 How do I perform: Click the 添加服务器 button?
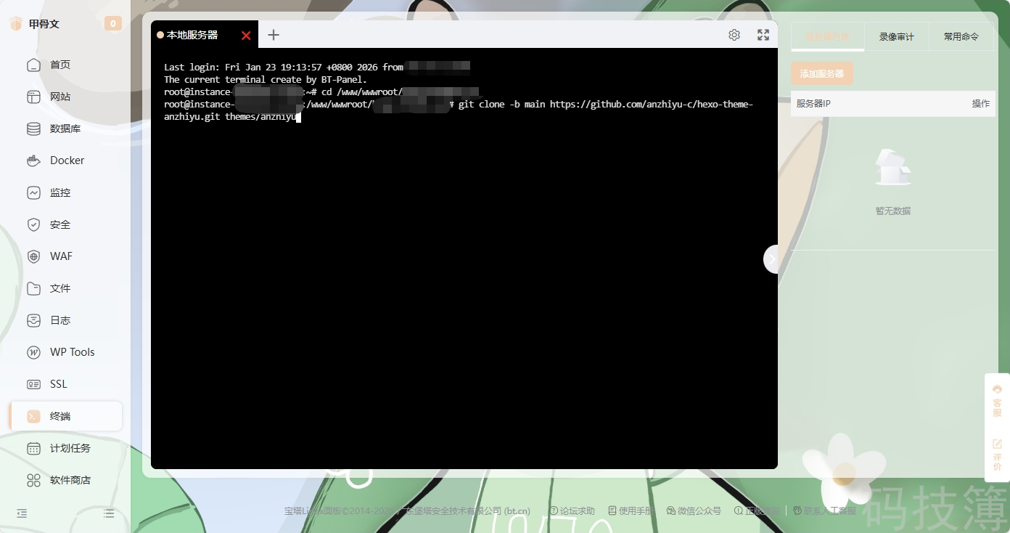pos(822,73)
